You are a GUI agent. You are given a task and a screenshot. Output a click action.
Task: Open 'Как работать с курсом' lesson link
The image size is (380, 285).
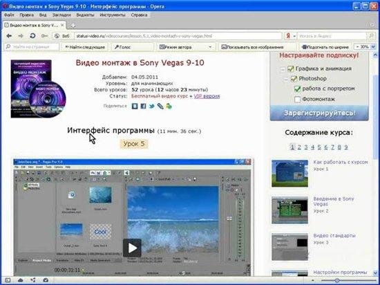341,163
